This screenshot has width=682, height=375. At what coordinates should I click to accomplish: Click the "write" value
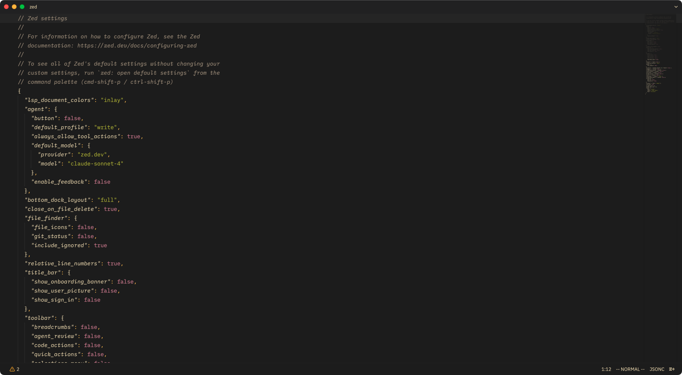tap(105, 127)
